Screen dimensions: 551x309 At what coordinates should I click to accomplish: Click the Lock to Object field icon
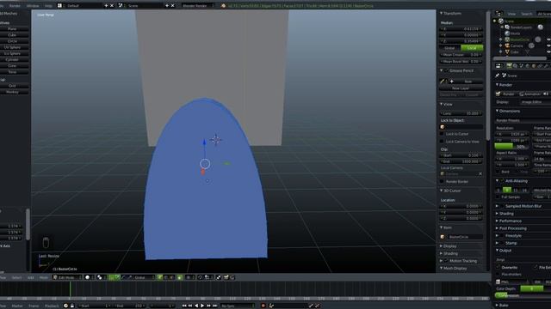click(443, 127)
